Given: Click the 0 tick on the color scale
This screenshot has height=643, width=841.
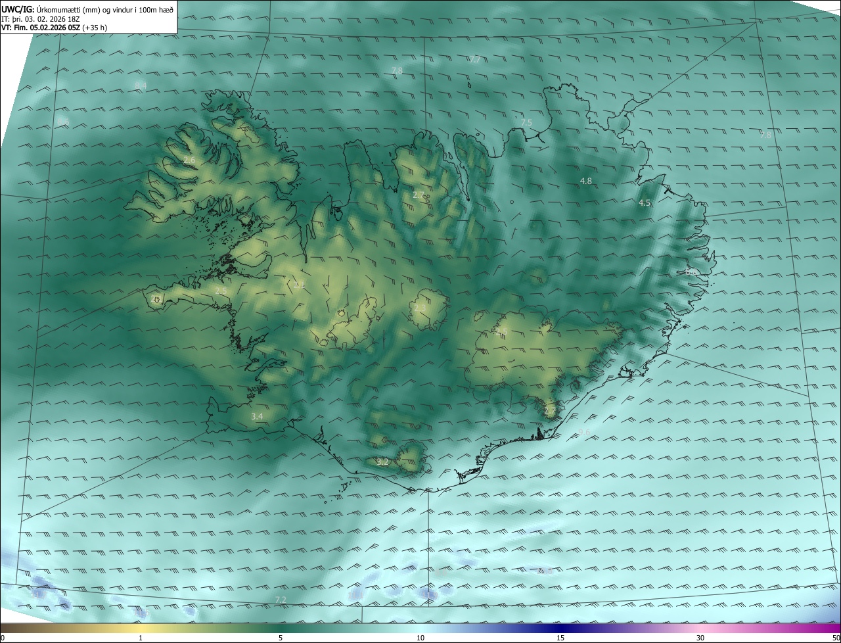Looking at the screenshot, I should click(x=3, y=638).
